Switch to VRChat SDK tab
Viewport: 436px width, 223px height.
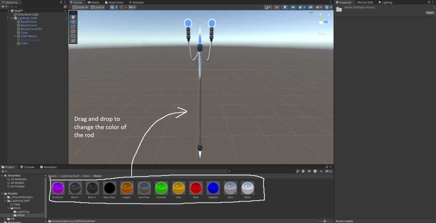coord(365,2)
